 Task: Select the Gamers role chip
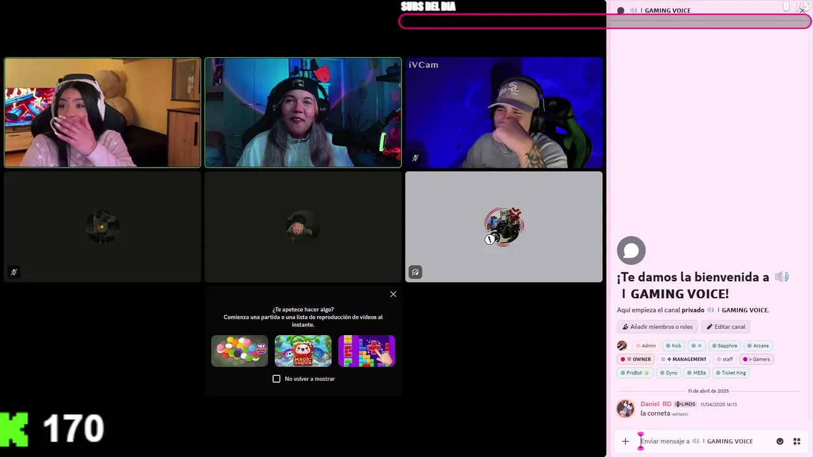pyautogui.click(x=756, y=359)
